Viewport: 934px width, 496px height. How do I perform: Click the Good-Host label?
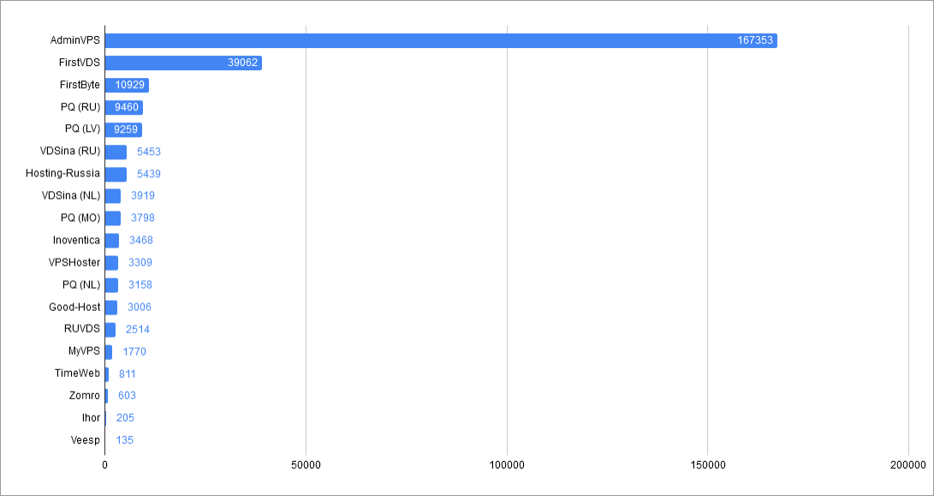click(74, 307)
